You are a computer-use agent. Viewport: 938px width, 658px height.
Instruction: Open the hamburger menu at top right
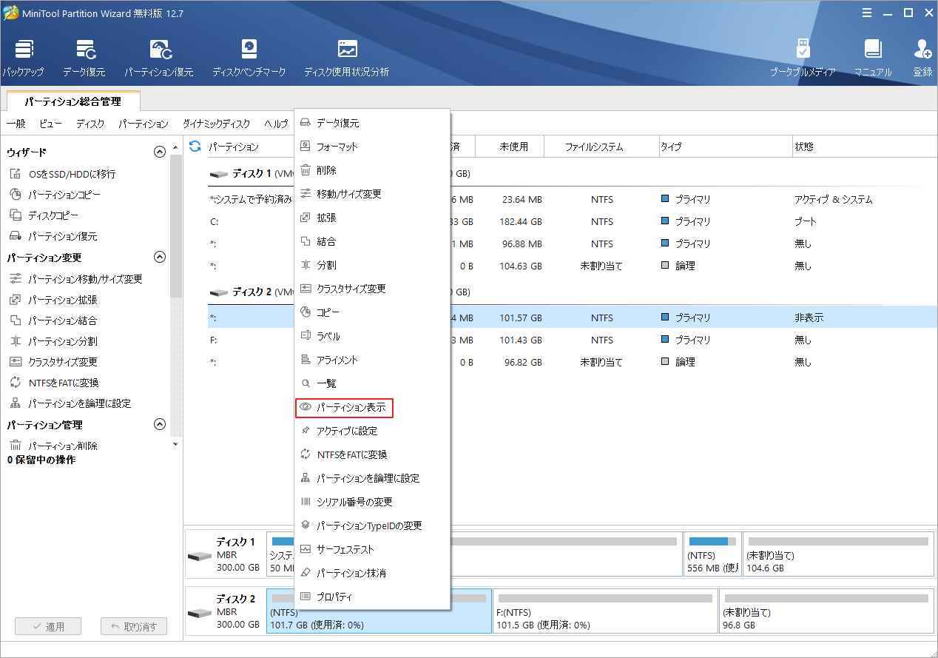pyautogui.click(x=868, y=13)
